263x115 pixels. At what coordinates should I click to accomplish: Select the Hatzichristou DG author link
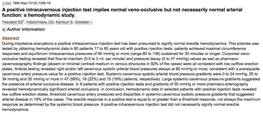pos(40,22)
